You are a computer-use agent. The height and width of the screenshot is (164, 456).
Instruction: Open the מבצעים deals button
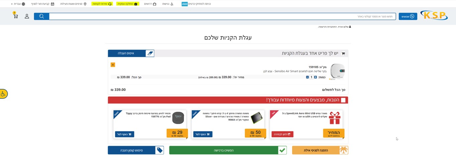coord(408,16)
